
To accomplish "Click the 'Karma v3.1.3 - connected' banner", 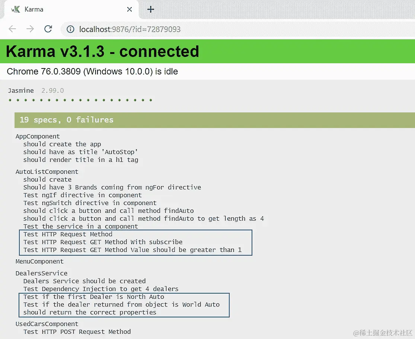I will [102, 51].
